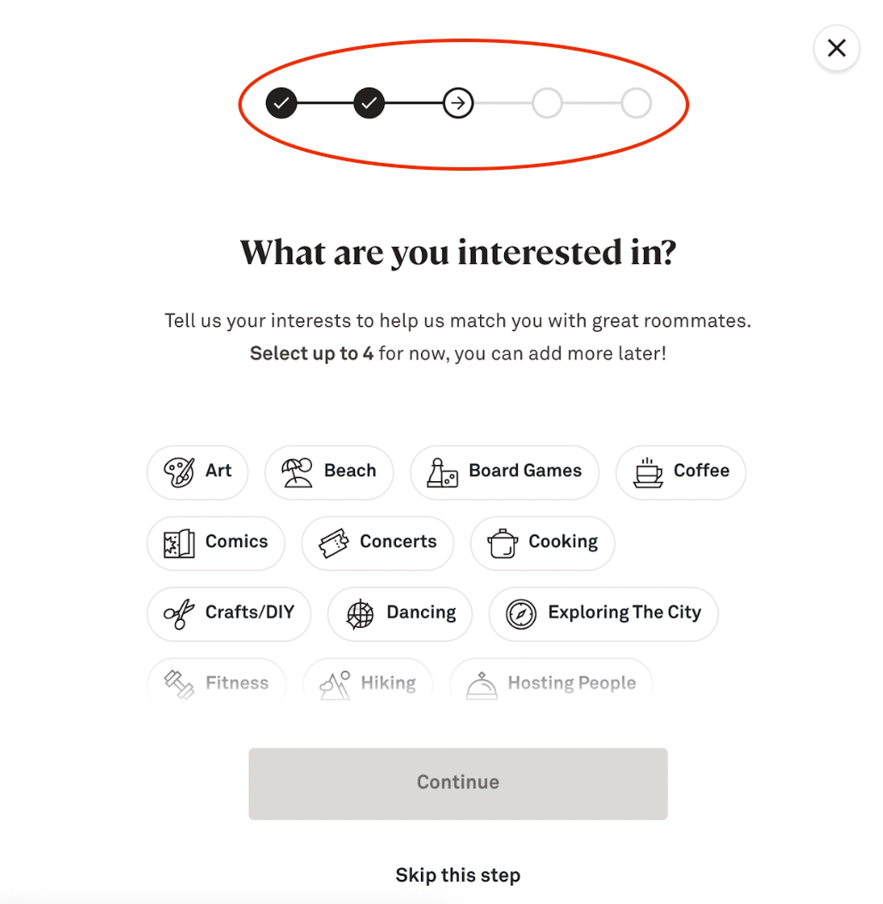Image resolution: width=883 pixels, height=904 pixels.
Task: Click the Cooking pot icon
Action: pyautogui.click(x=502, y=543)
